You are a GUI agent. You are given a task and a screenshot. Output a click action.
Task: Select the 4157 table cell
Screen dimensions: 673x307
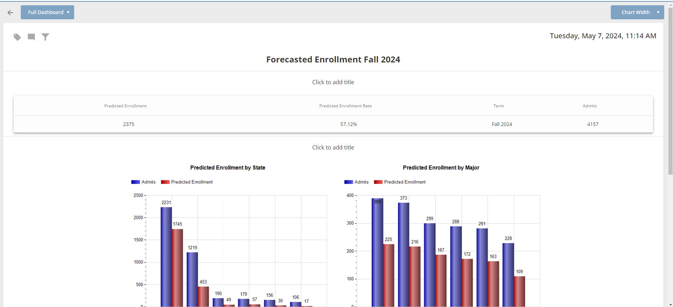[x=593, y=124]
